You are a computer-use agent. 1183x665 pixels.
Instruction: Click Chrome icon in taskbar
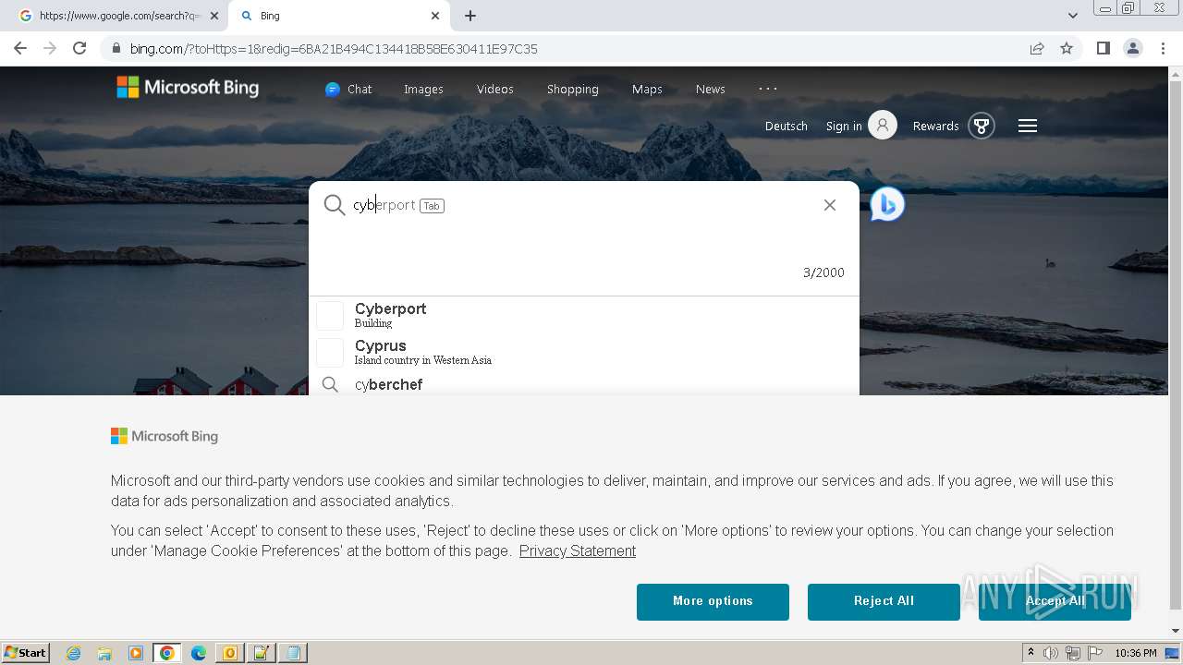[x=167, y=653]
